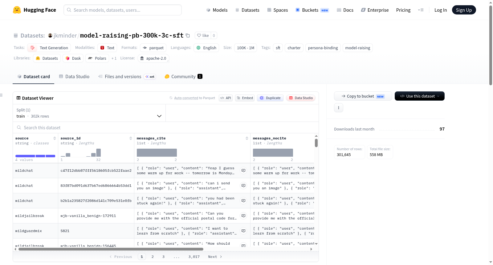493x265 pixels.
Task: Click the page vertical scrollbar
Action: click(x=491, y=45)
